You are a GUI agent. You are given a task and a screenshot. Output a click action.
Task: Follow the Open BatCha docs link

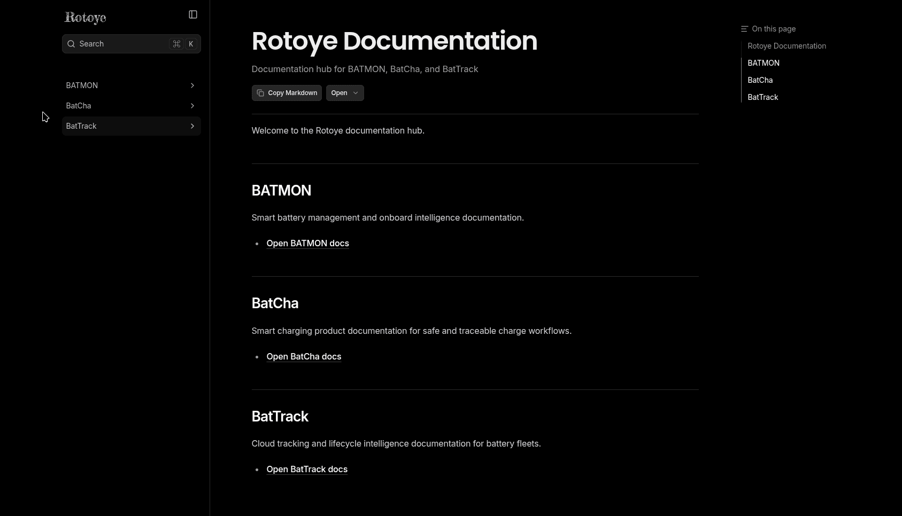pyautogui.click(x=304, y=357)
